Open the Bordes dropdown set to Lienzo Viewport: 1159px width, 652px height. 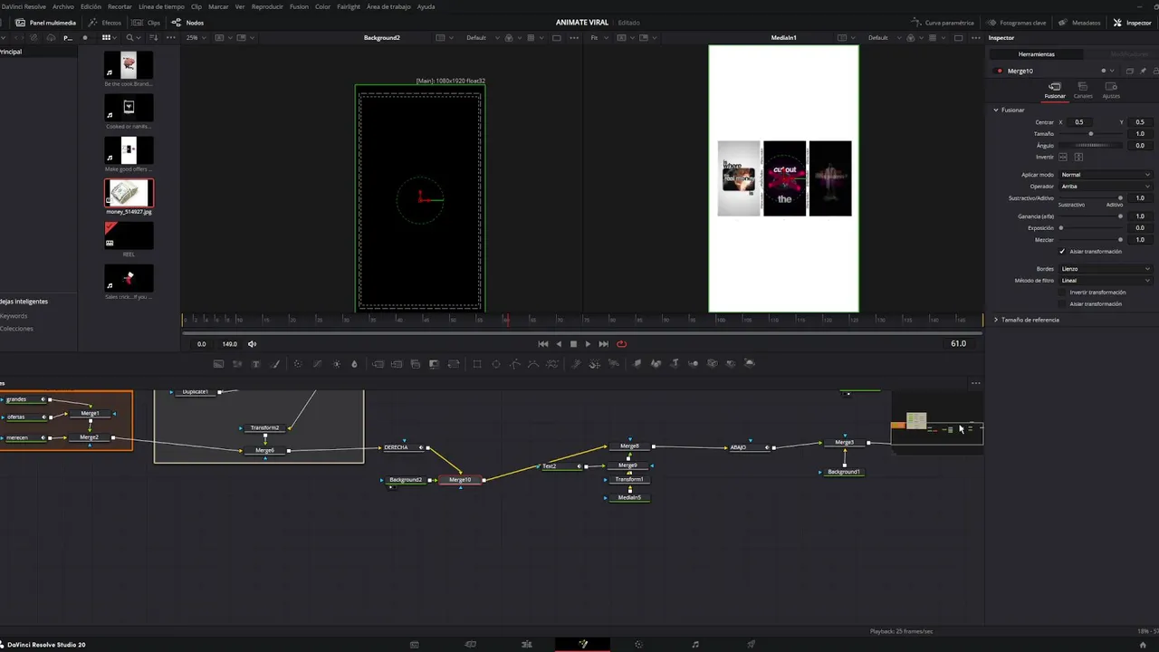point(1105,269)
